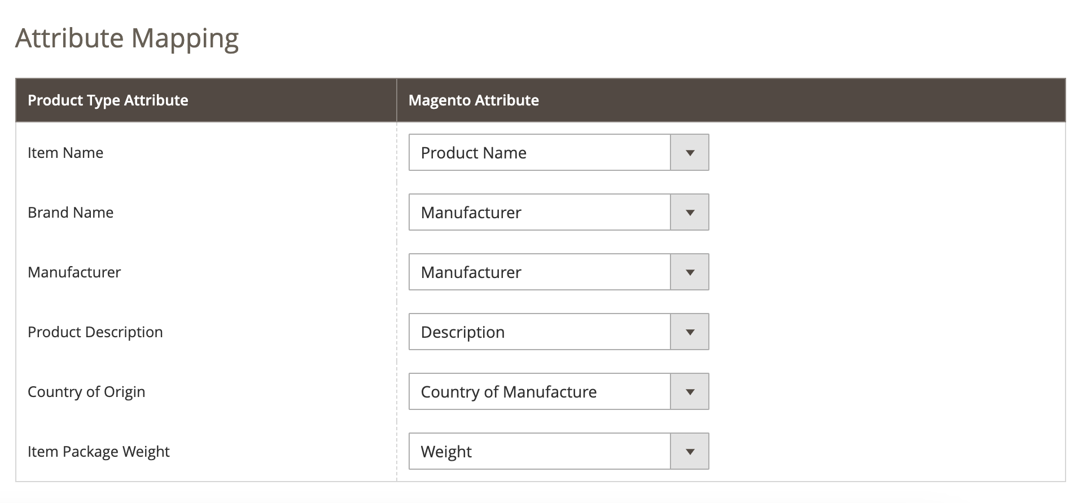
Task: Click the Product Type Attribute column header
Action: point(108,100)
